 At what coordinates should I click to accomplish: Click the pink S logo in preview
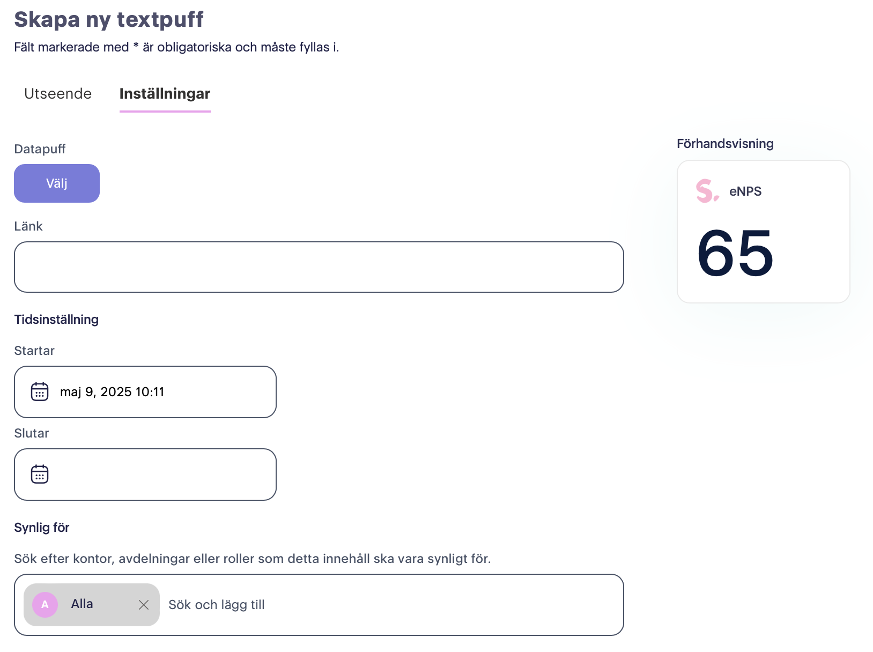(x=707, y=191)
